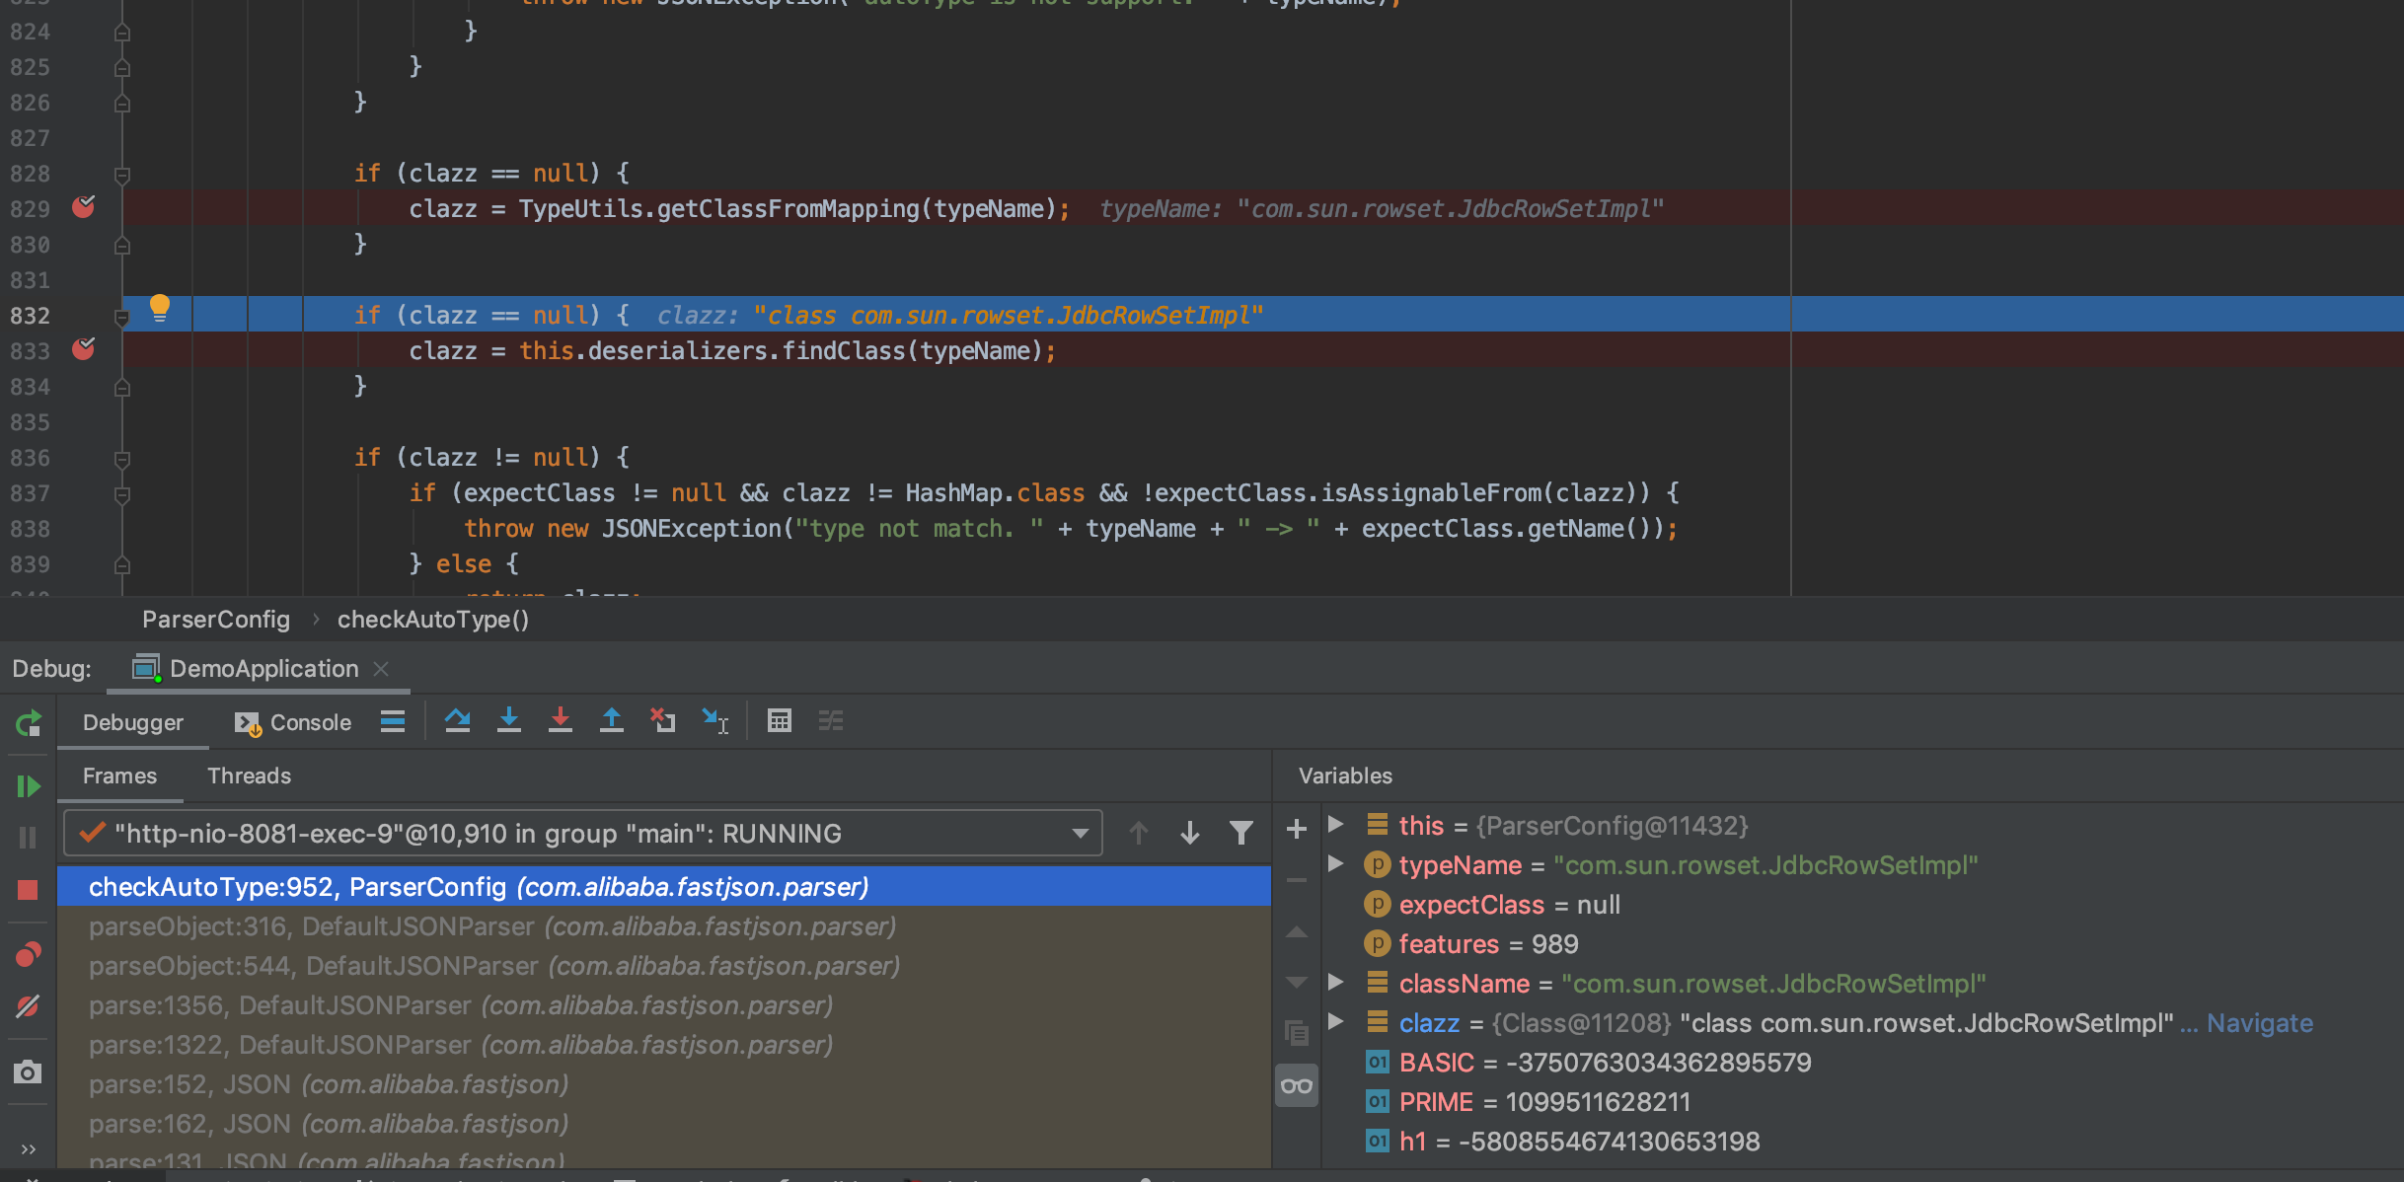Viewport: 2404px width, 1182px height.
Task: Step into the method
Action: coord(508,721)
